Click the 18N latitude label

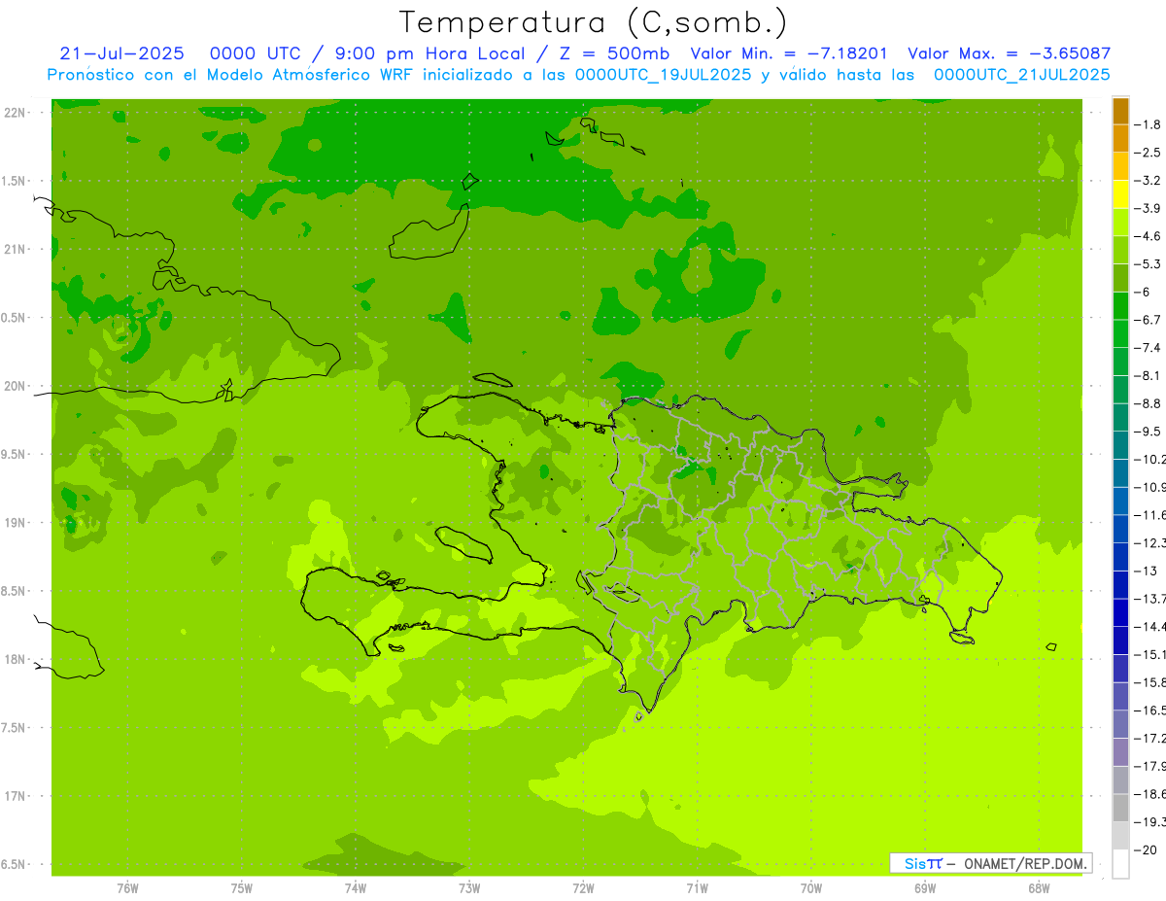[x=15, y=659]
